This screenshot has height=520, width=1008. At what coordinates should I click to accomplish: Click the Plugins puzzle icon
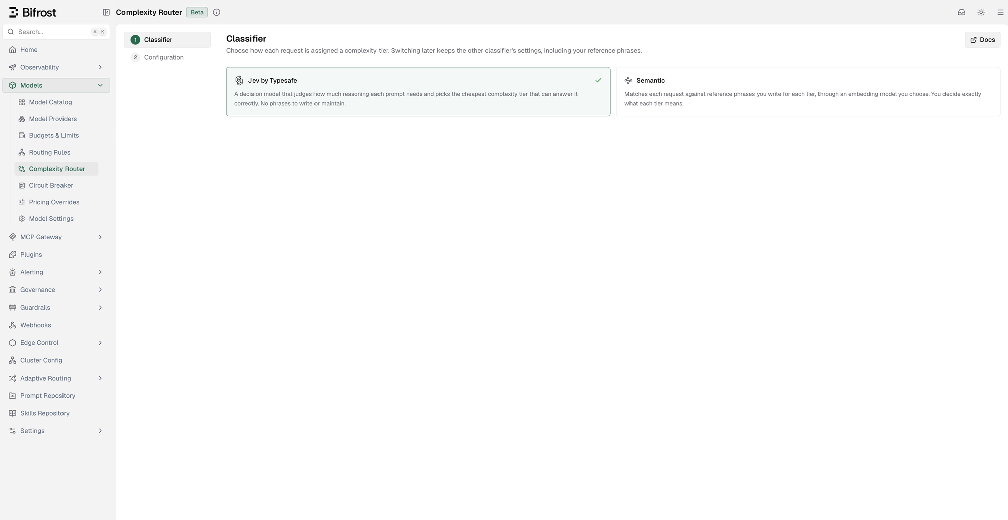point(13,255)
